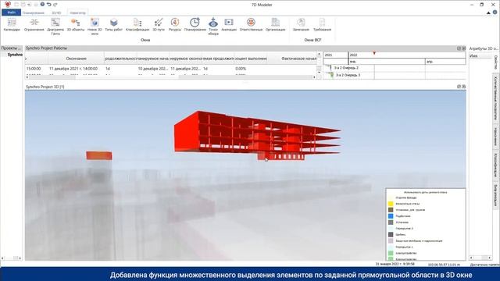The image size is (500, 281).
Task: Open the Требования BCF window
Action: 322,24
